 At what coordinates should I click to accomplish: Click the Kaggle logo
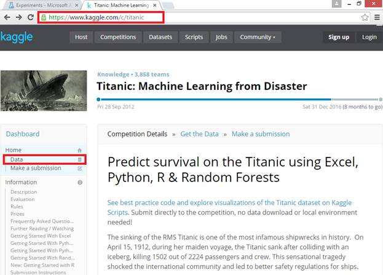point(17,37)
